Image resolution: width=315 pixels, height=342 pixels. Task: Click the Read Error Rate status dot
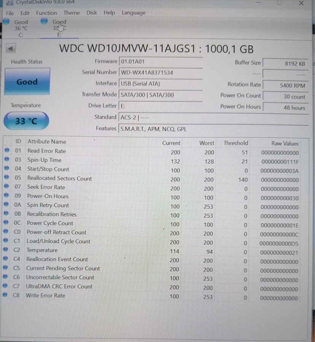tap(6, 151)
